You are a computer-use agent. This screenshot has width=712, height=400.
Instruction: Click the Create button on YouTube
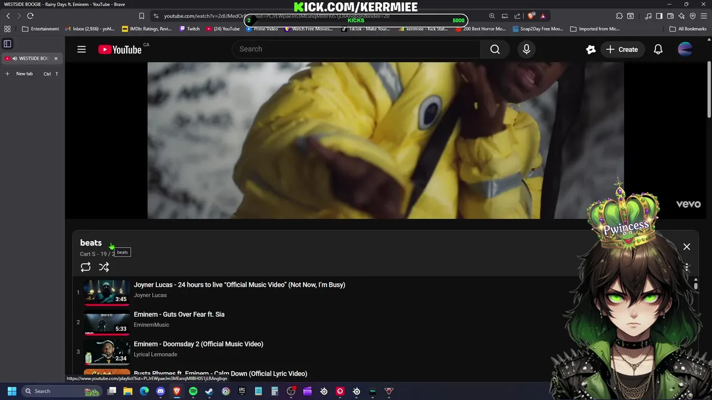tap(622, 49)
